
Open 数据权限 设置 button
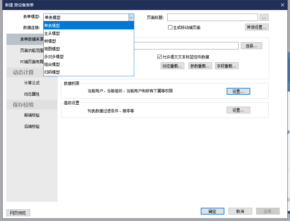coord(238,91)
